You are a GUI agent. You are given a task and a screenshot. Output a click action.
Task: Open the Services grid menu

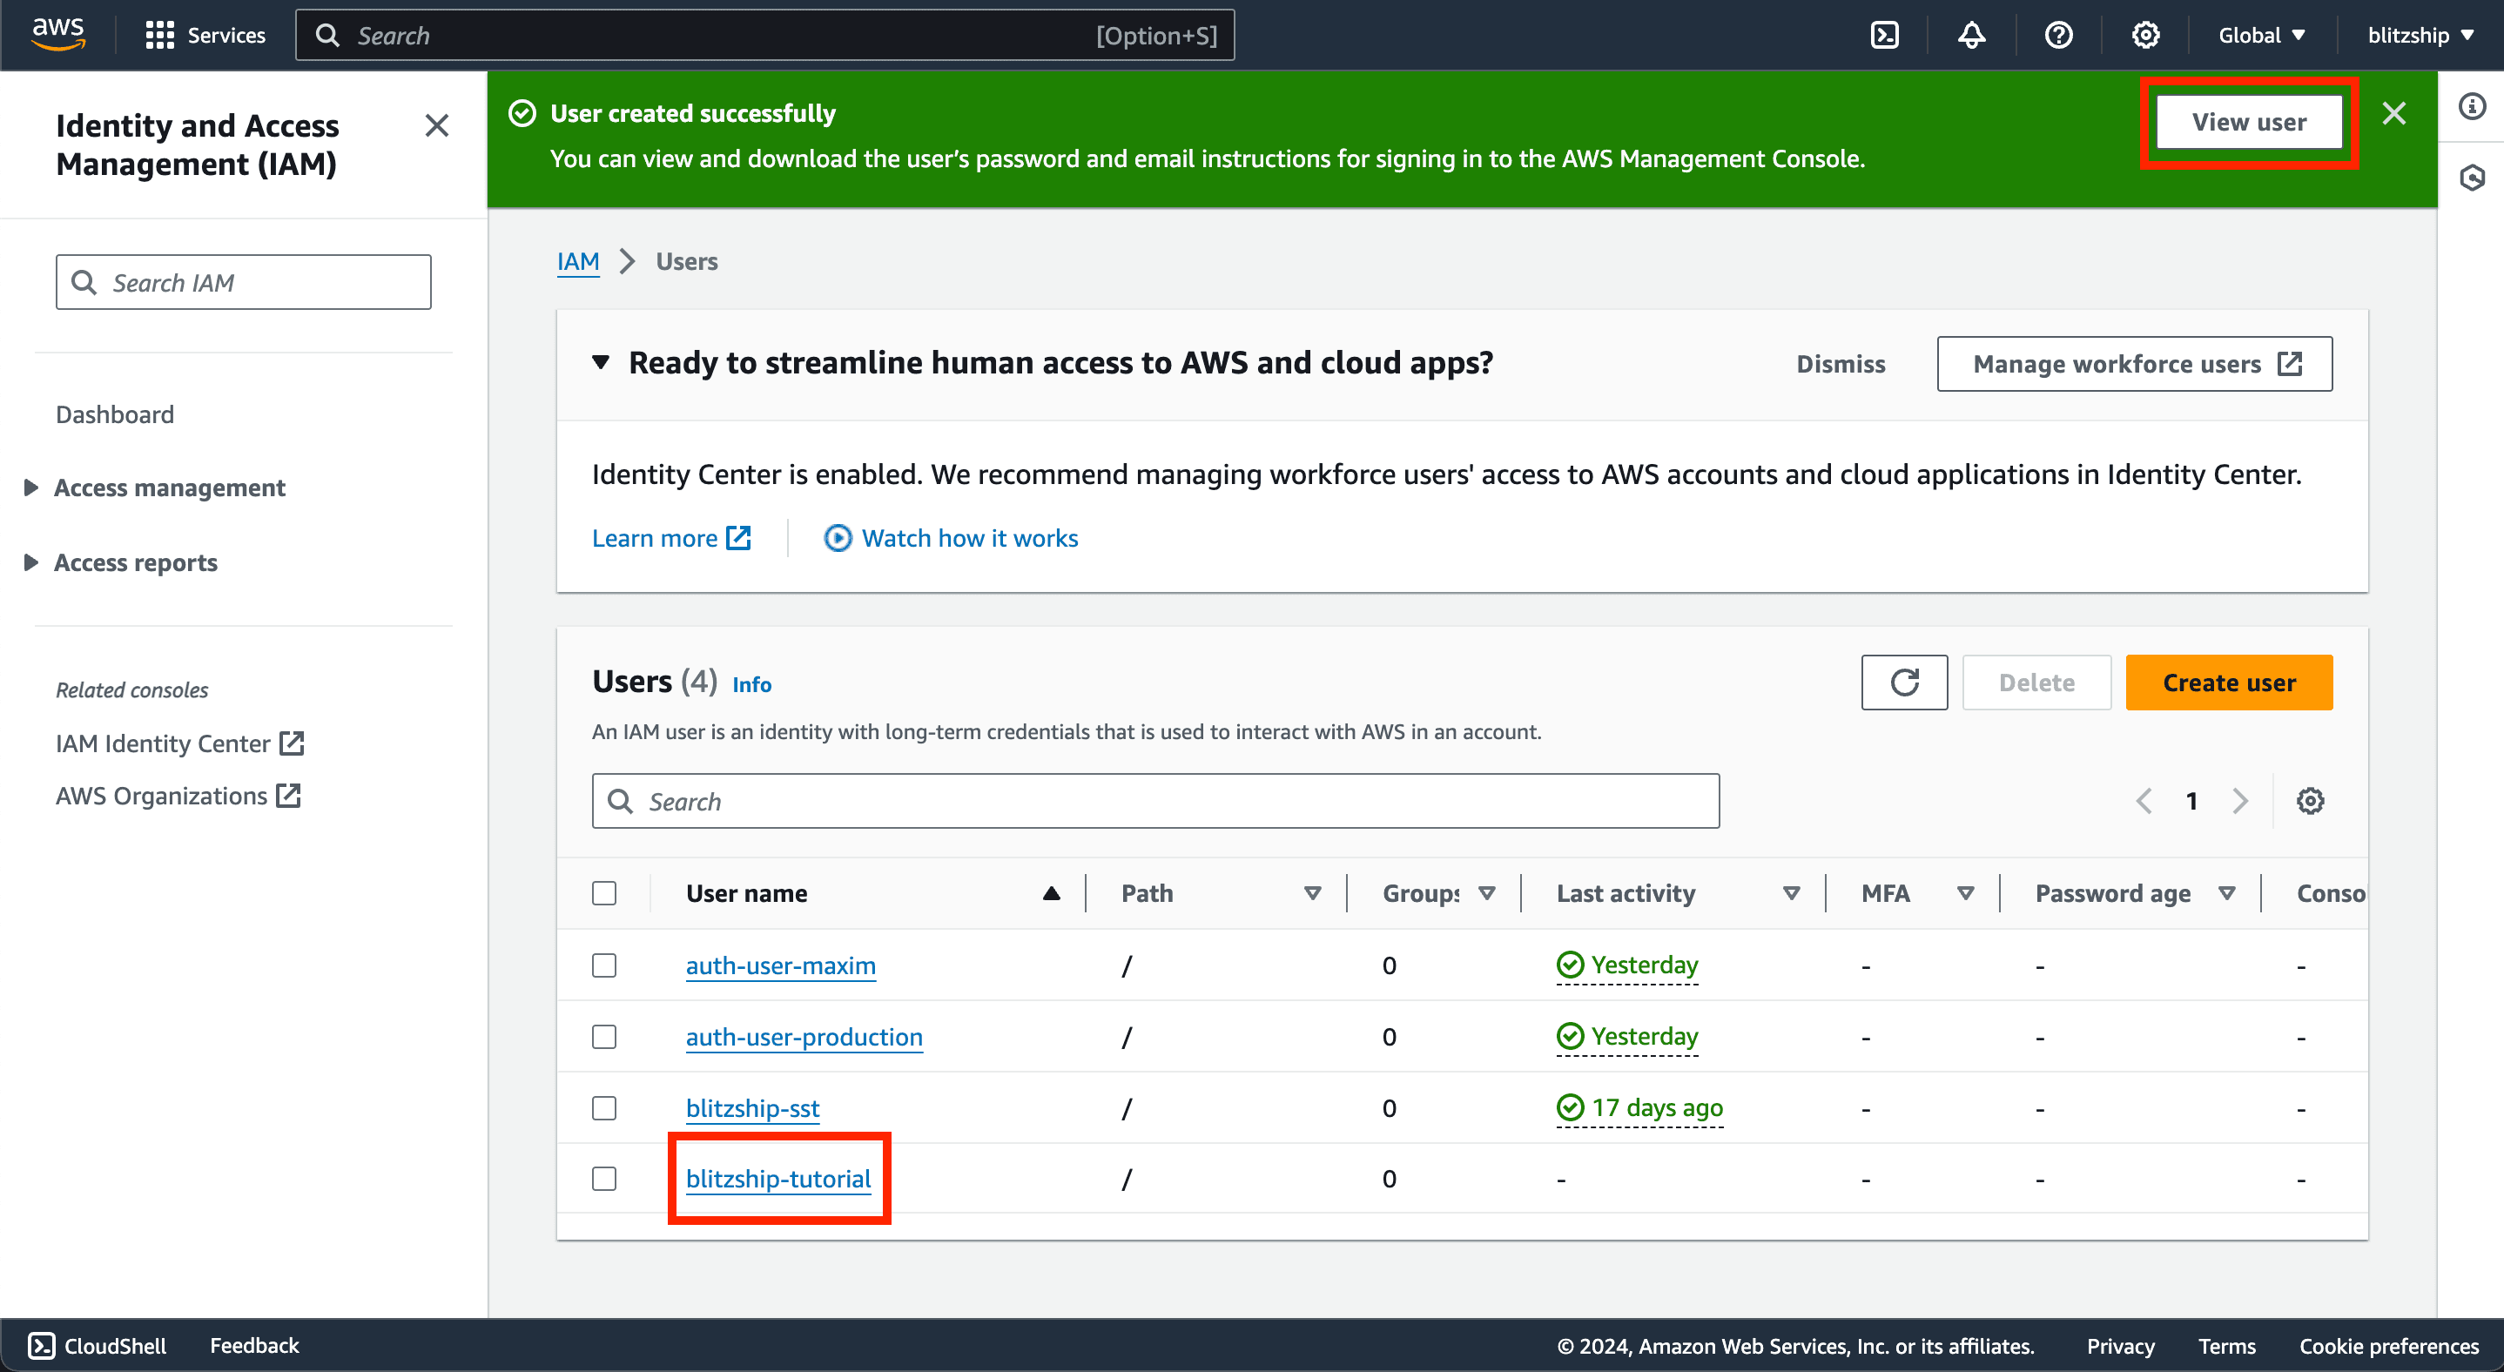click(205, 35)
